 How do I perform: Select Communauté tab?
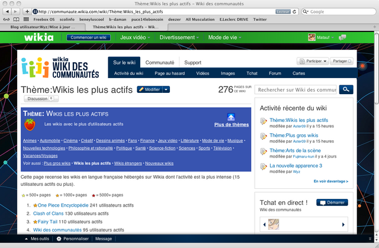160,63
